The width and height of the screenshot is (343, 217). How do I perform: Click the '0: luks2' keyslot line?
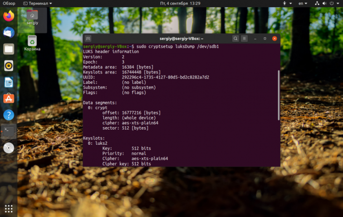tap(98, 143)
